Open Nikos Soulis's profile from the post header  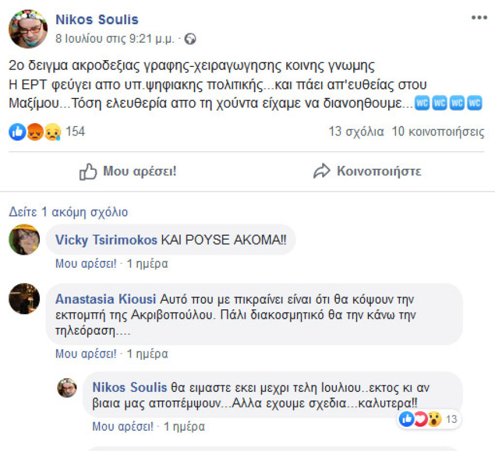click(x=97, y=19)
